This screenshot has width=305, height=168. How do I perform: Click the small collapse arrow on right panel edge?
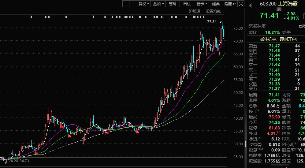(245, 144)
